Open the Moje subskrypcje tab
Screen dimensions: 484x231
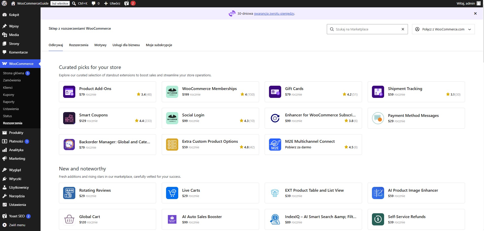[159, 45]
